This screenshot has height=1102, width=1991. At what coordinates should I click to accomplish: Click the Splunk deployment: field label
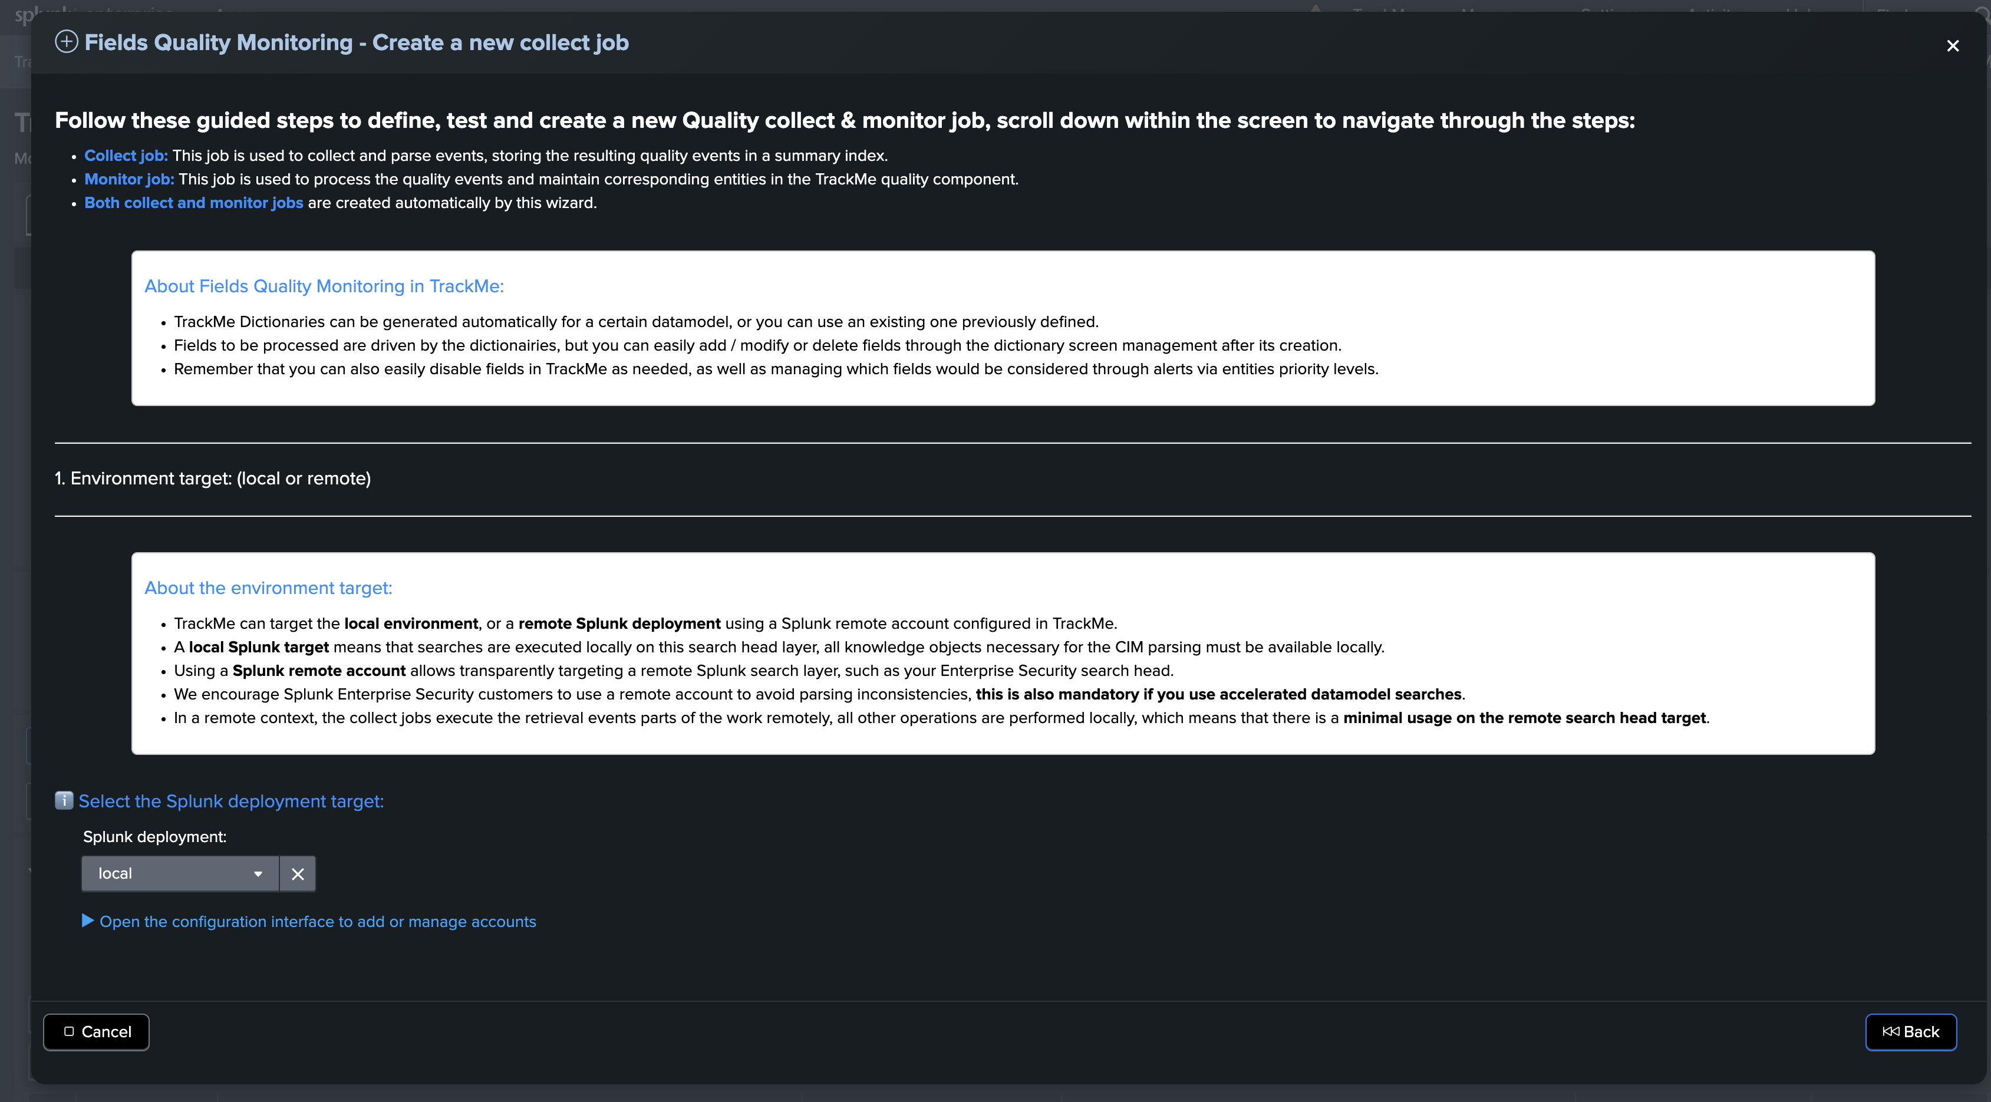pos(154,836)
